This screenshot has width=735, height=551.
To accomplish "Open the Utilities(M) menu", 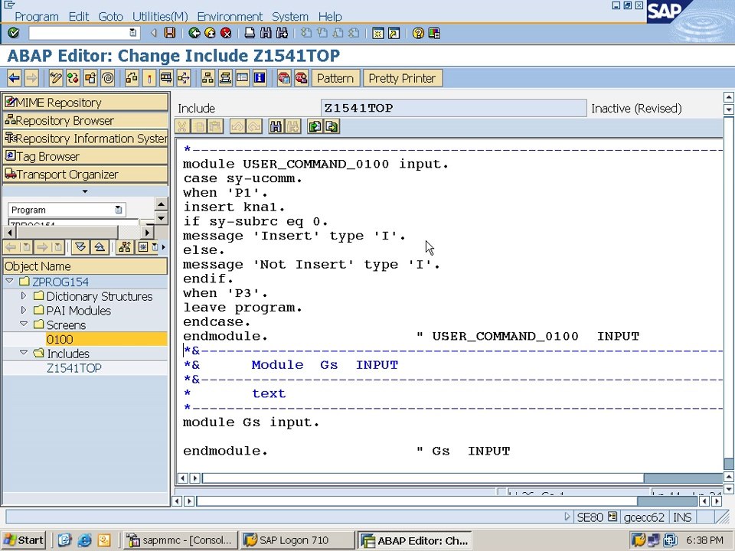I will (x=160, y=16).
